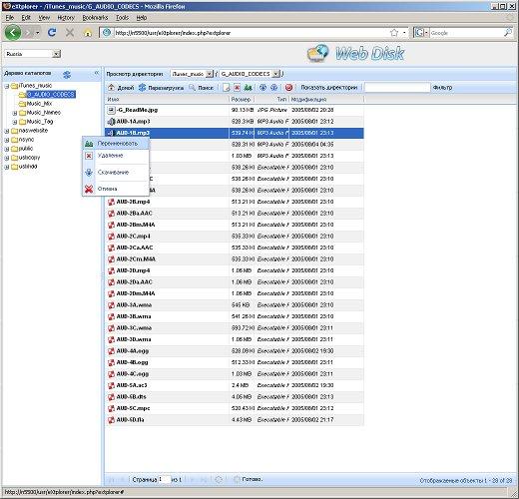Collapse the iTunes_music tree node
The width and height of the screenshot is (519, 499).
7,86
